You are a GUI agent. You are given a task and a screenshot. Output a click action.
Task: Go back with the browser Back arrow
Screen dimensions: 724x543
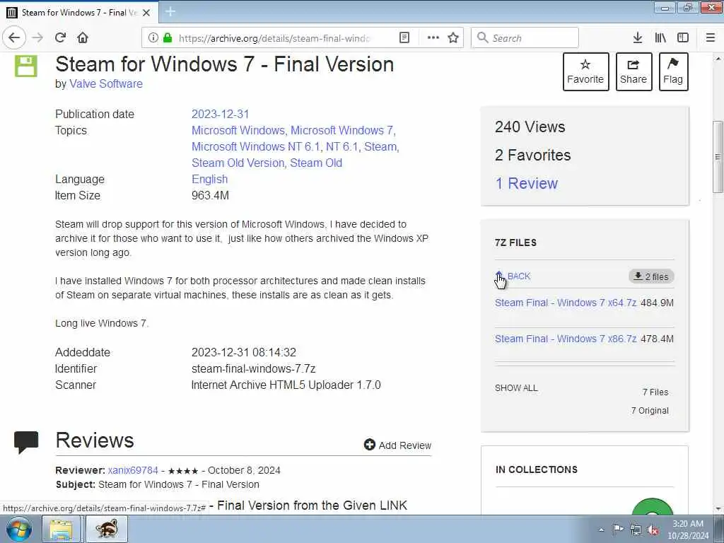point(14,37)
